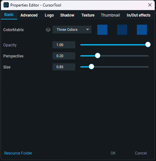Switch to In/Out effects tab
Image resolution: width=156 pixels, height=161 pixels.
point(138,15)
